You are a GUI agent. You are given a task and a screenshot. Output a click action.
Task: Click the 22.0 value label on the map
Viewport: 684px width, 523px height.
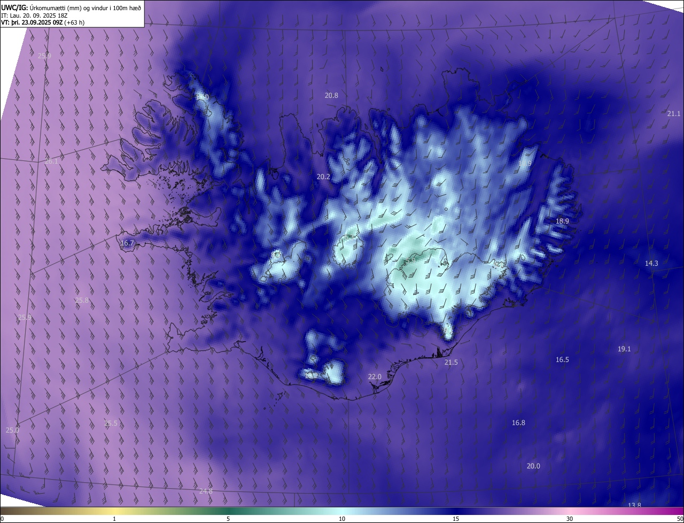point(375,376)
